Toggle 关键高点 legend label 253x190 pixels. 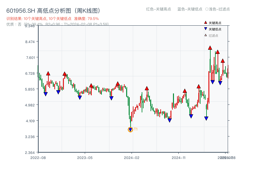pyautogui.click(x=215, y=23)
